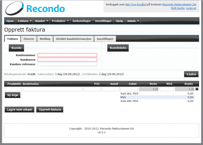Click the Opprett faktura button
The height and width of the screenshot is (145, 203).
tap(50, 109)
